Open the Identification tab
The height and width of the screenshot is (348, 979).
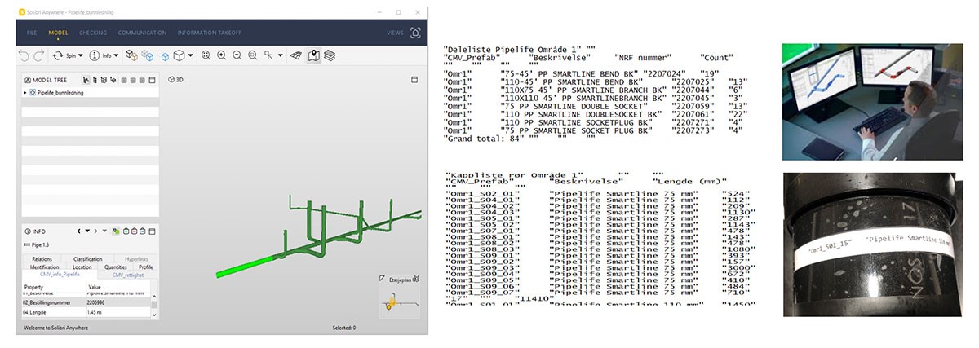44,267
